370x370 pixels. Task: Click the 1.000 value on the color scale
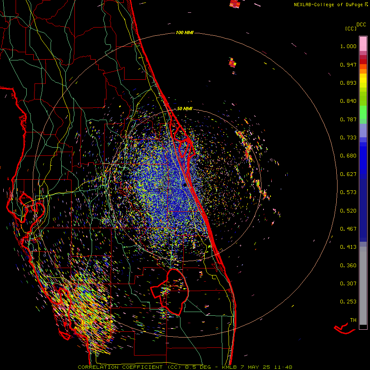348,46
